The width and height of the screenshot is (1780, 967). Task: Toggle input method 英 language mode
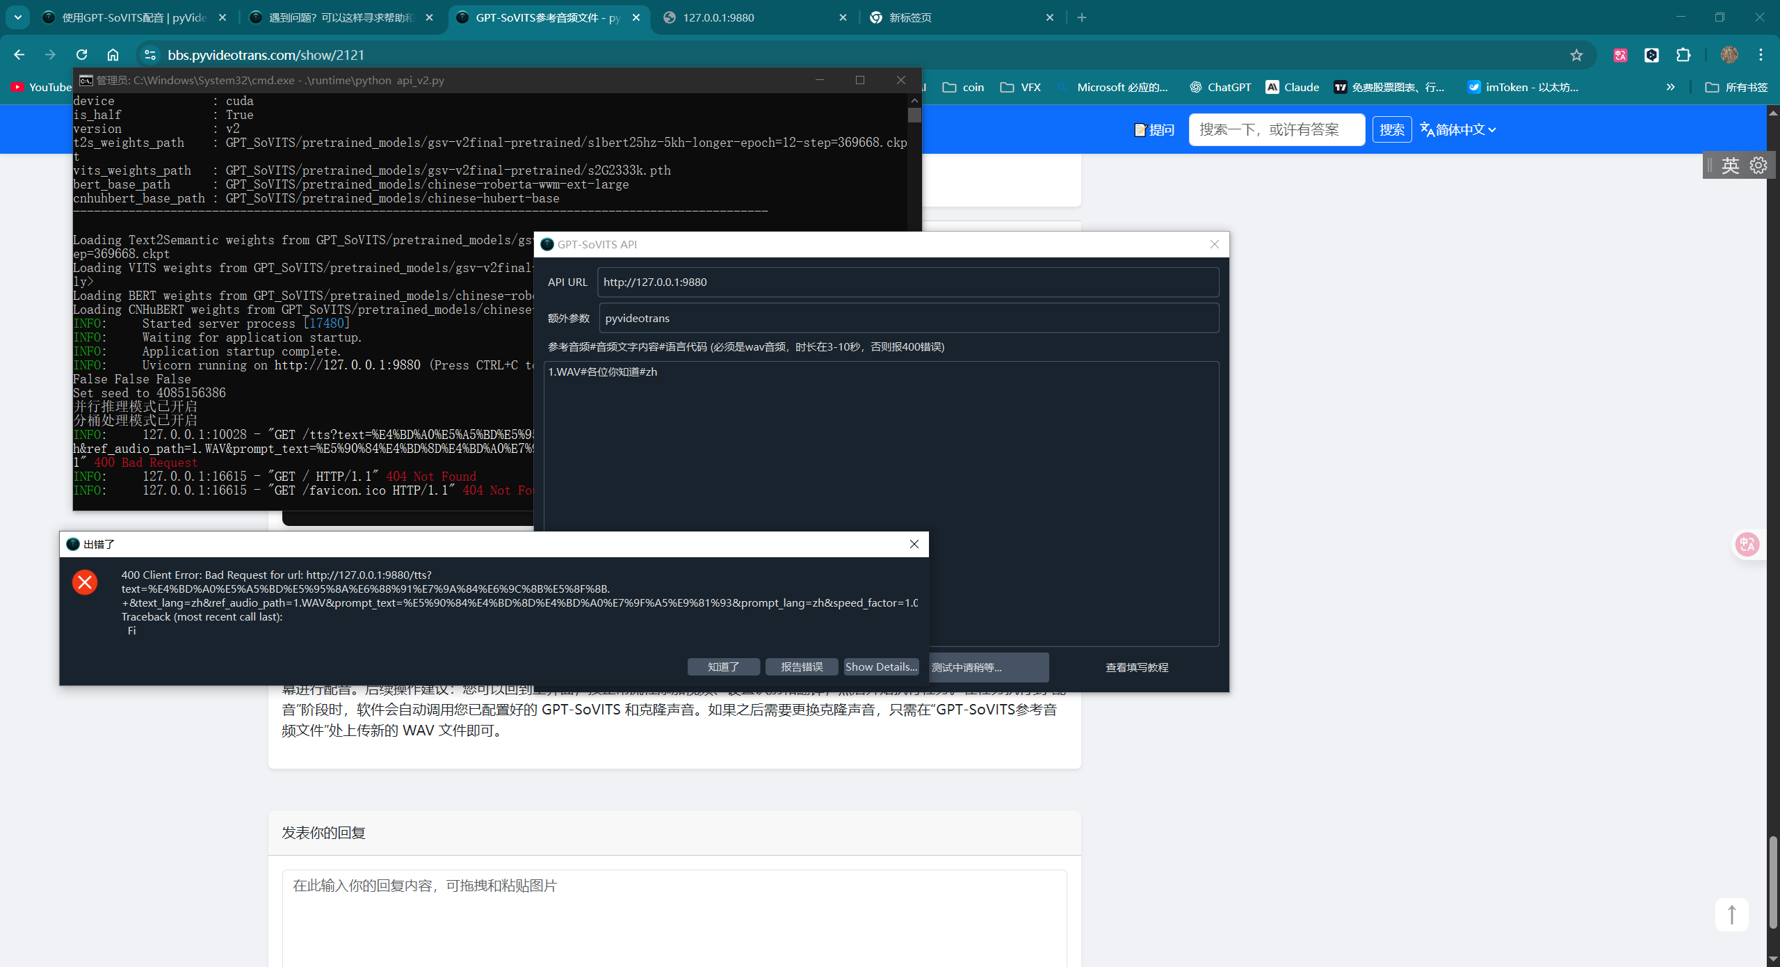point(1730,166)
